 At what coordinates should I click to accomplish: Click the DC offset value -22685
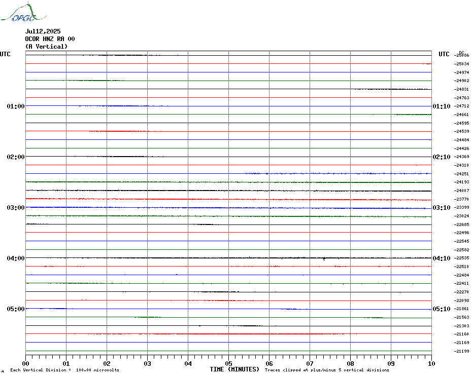[x=461, y=224]
